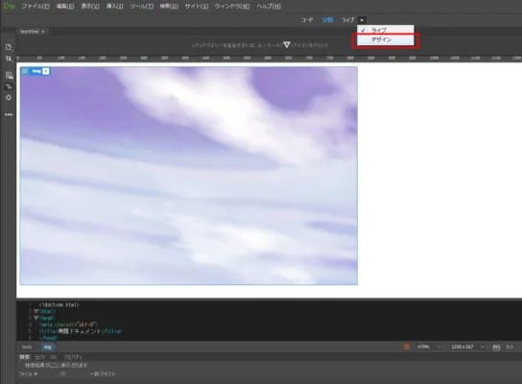
Task: Click the media query funnel icon
Action: pos(287,44)
